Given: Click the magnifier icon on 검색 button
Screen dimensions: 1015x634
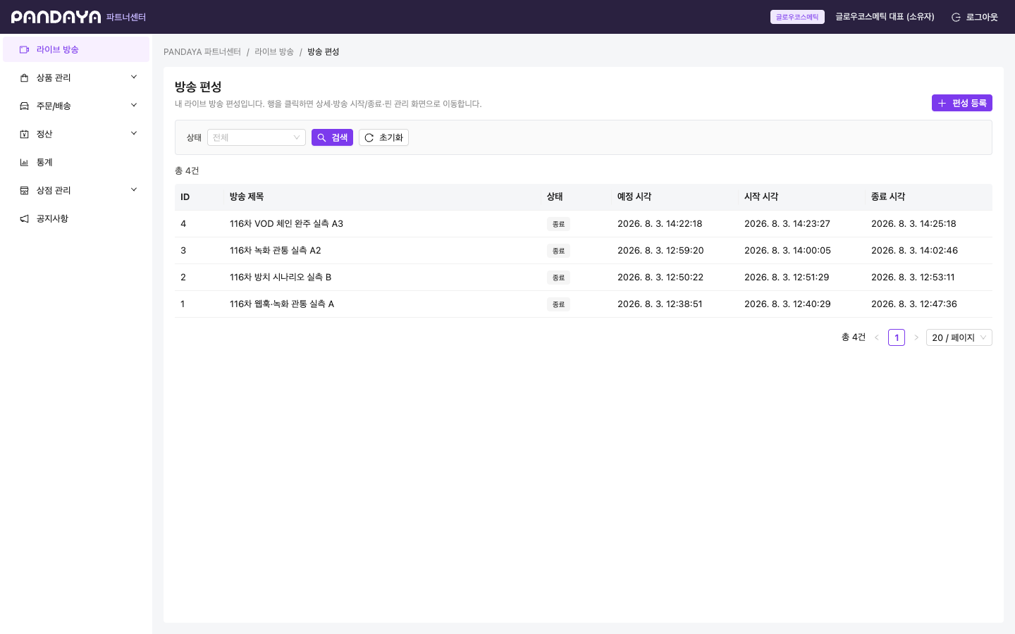Looking at the screenshot, I should point(321,137).
